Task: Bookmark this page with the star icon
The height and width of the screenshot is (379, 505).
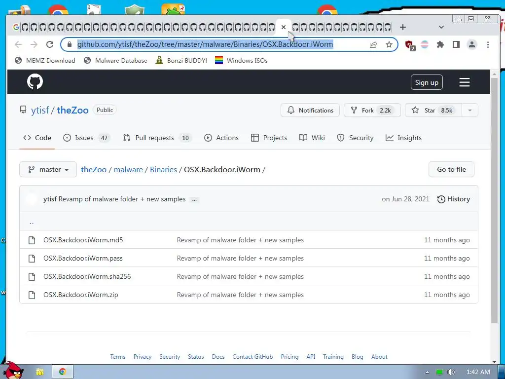Action: click(x=389, y=44)
